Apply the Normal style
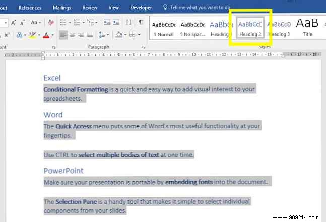This screenshot has width=326, height=222. coord(164,29)
